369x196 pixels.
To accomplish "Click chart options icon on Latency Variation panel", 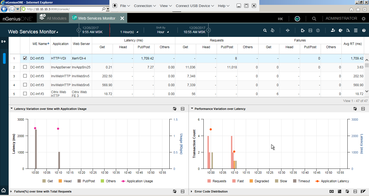I will click(x=175, y=109).
